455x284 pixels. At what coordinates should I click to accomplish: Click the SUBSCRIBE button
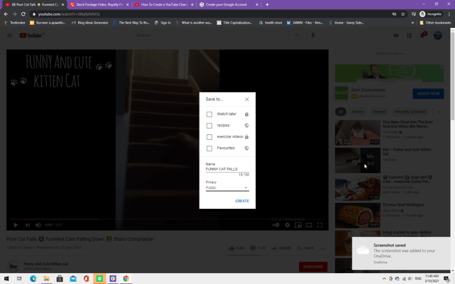[313, 266]
